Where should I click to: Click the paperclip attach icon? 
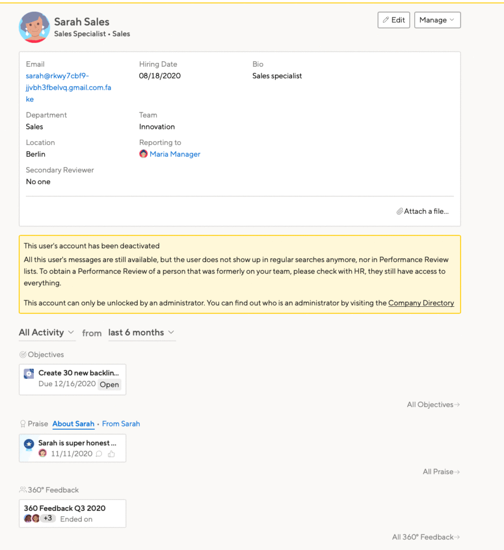pos(399,212)
